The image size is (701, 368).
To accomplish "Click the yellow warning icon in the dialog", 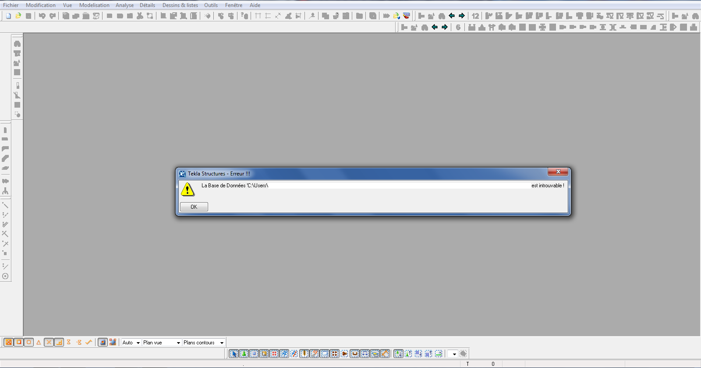I will [x=188, y=189].
